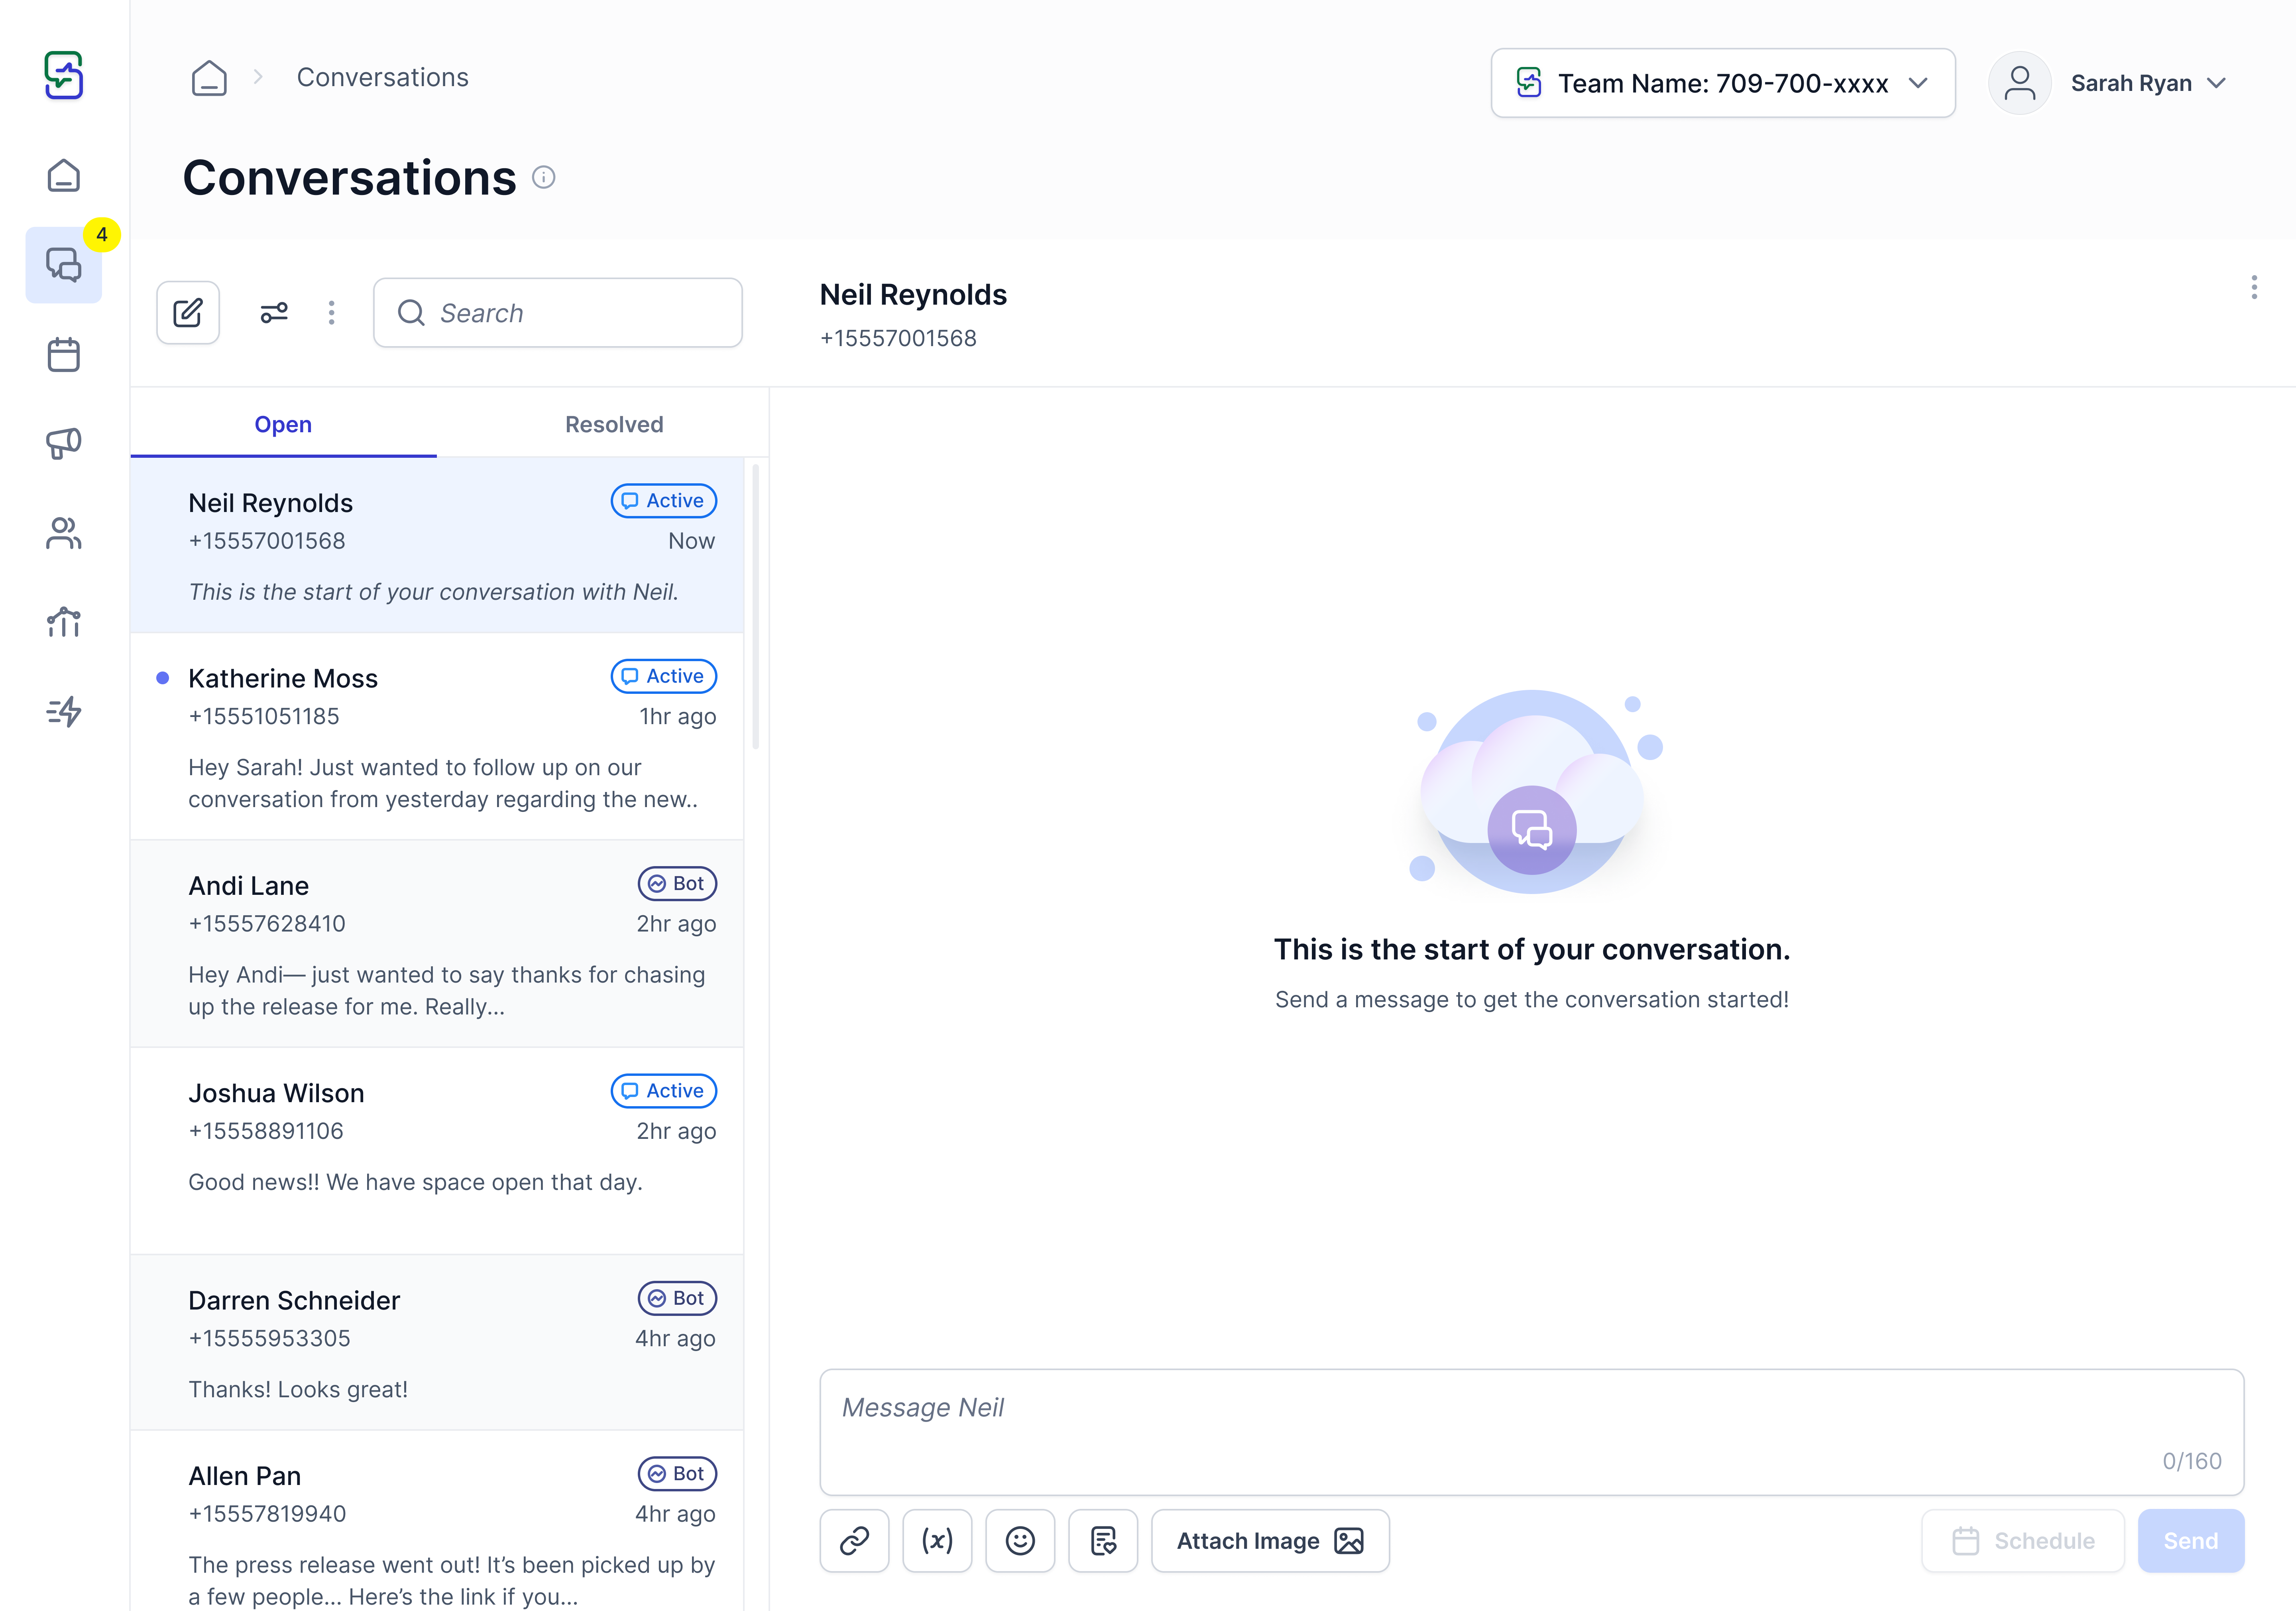Image resolution: width=2296 pixels, height=1611 pixels.
Task: Open Campaigns megaphone icon in sidebar
Action: click(x=64, y=443)
